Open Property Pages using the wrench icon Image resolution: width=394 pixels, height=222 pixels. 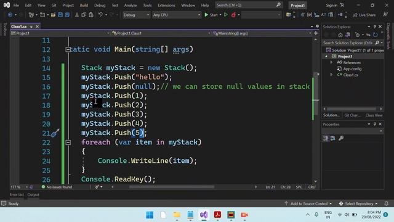pyautogui.click(x=341, y=138)
